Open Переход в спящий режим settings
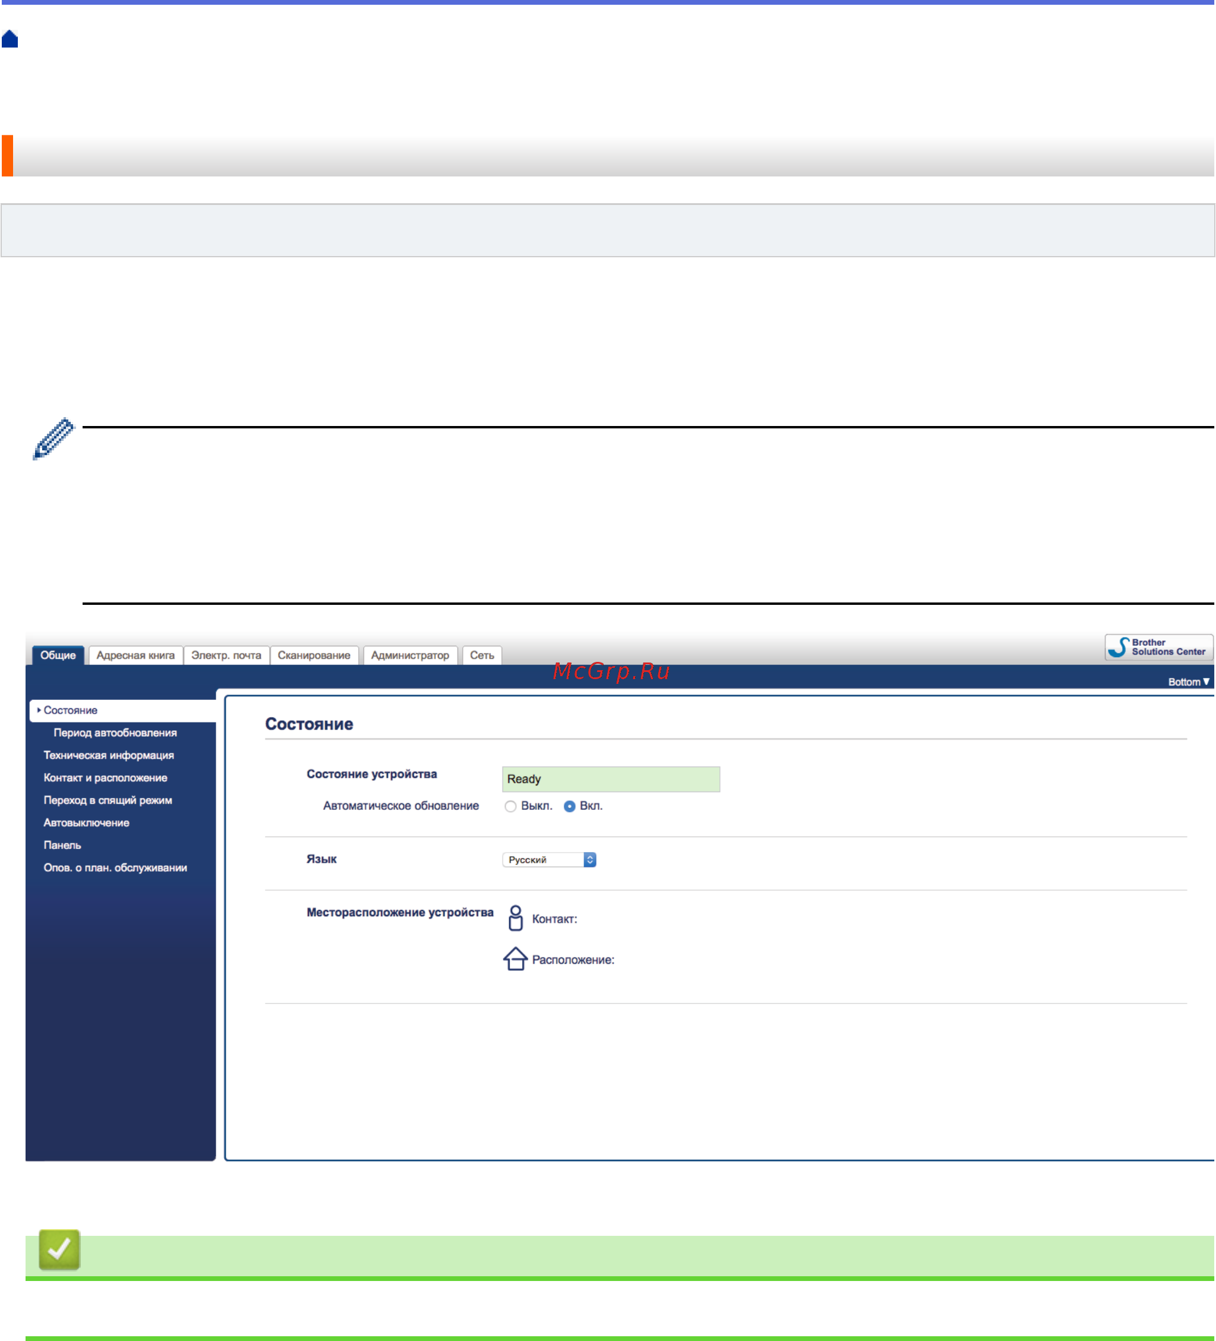The height and width of the screenshot is (1341, 1216). [x=108, y=800]
